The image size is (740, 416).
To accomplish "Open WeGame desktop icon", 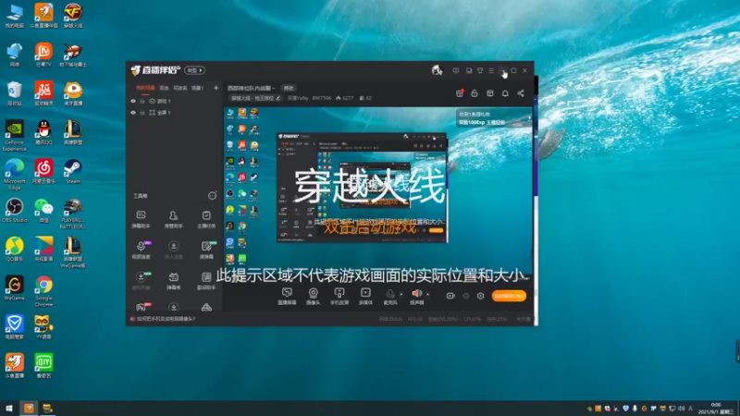I will point(14,288).
